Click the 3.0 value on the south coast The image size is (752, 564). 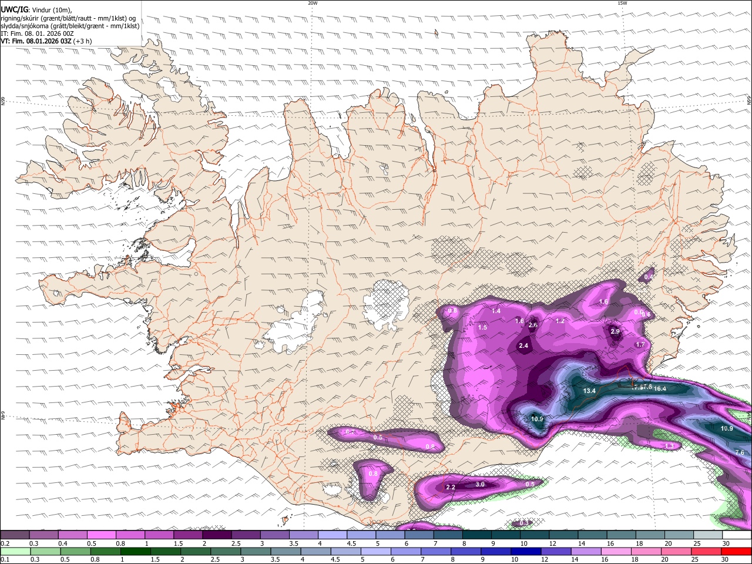480,484
